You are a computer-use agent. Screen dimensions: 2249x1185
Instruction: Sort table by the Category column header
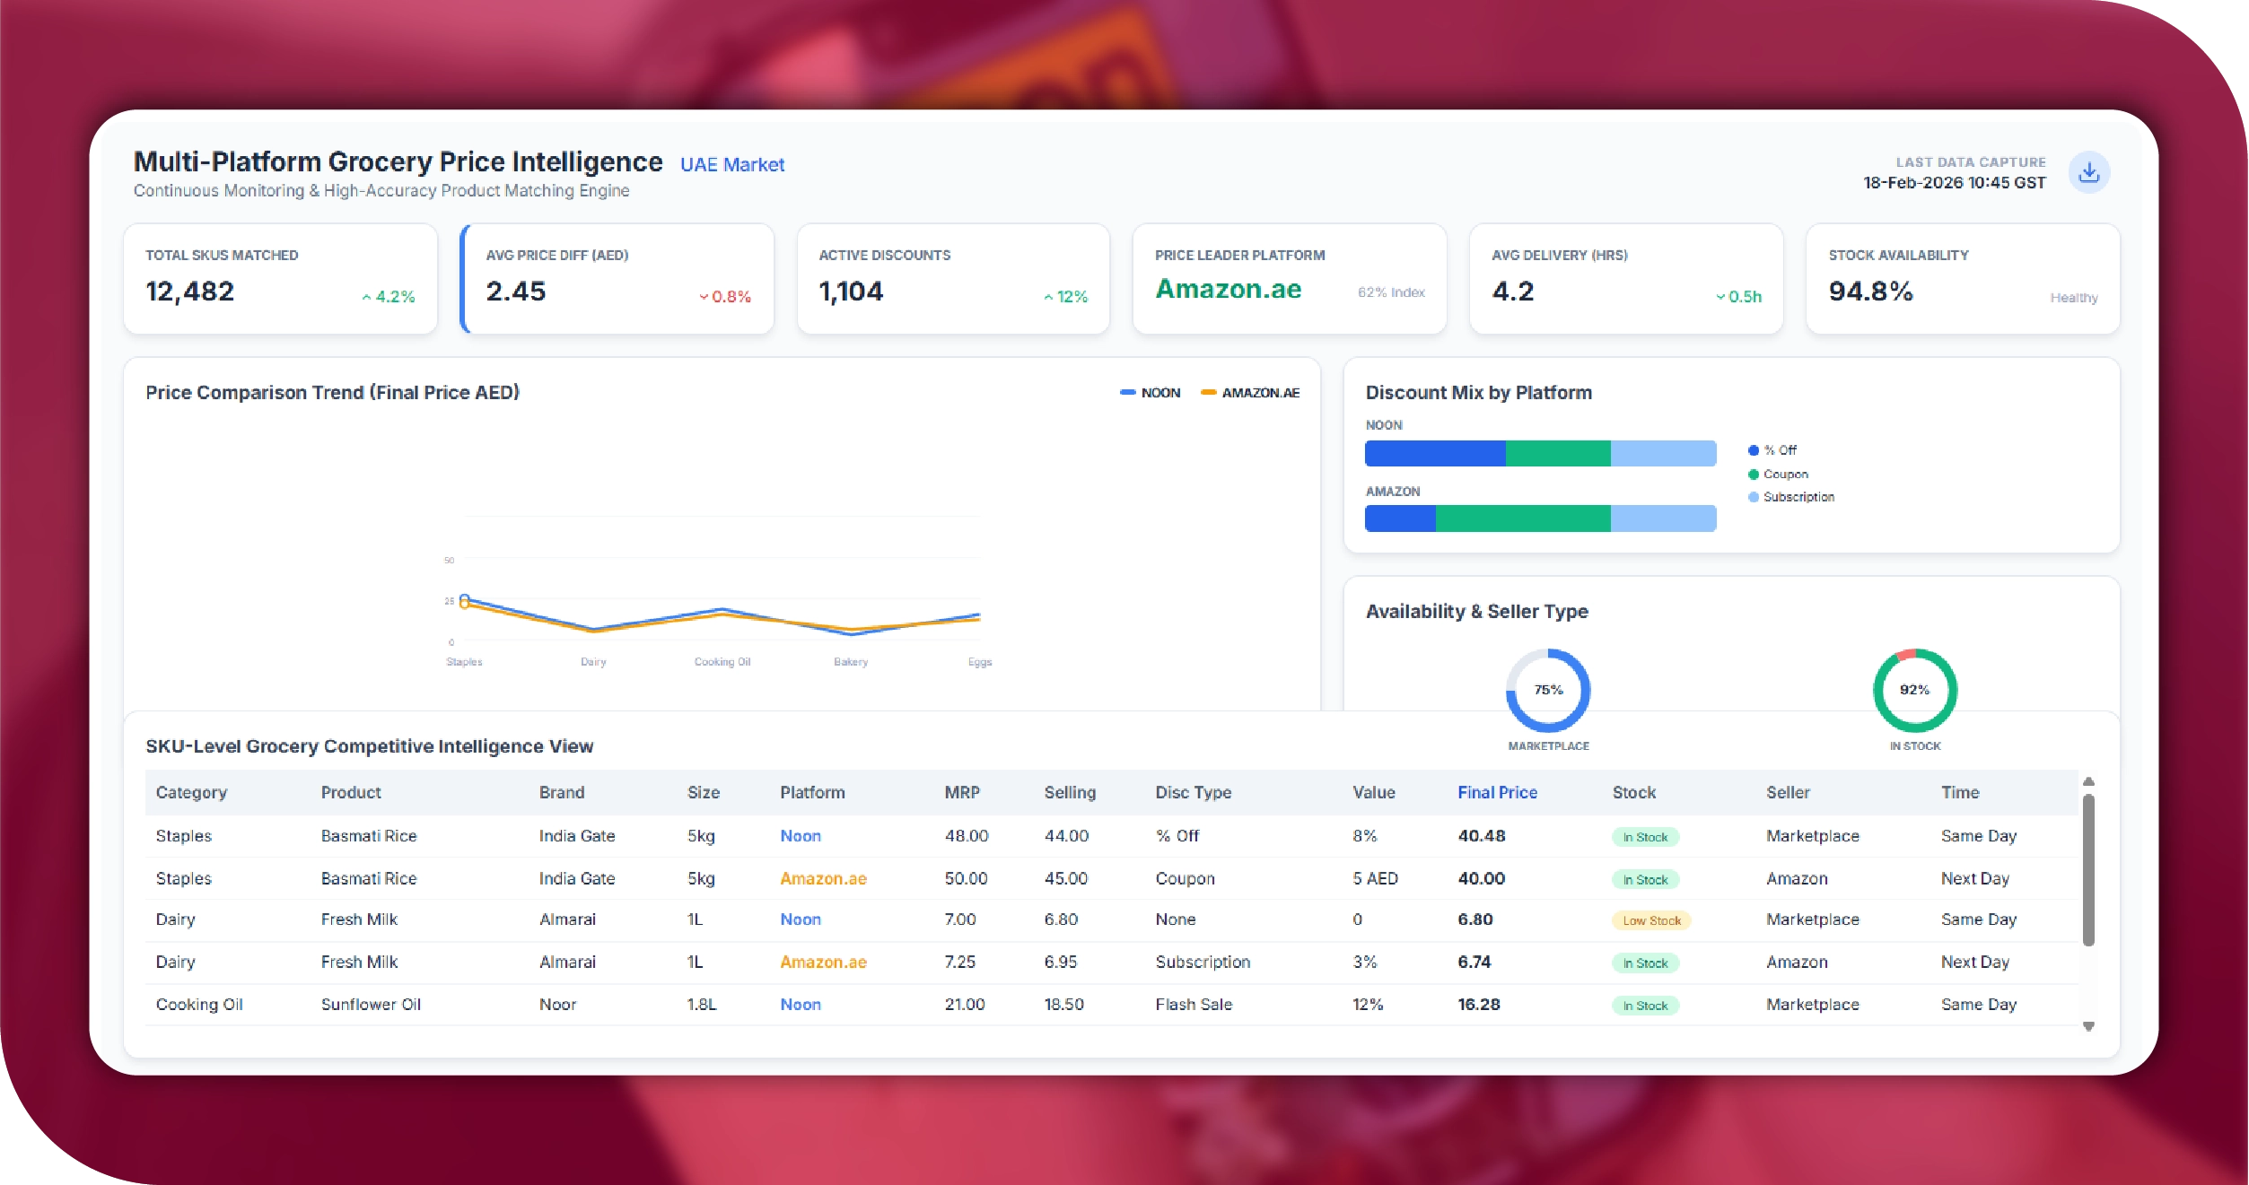point(191,792)
